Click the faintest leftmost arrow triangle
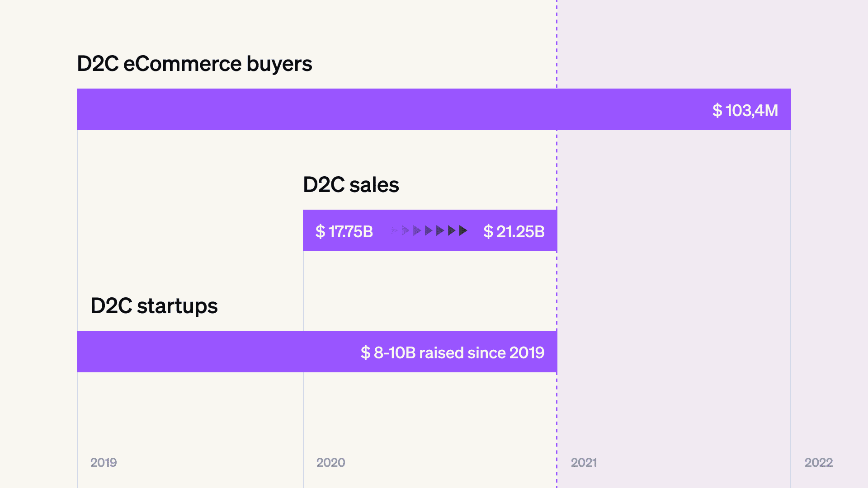The width and height of the screenshot is (868, 488). coord(394,231)
